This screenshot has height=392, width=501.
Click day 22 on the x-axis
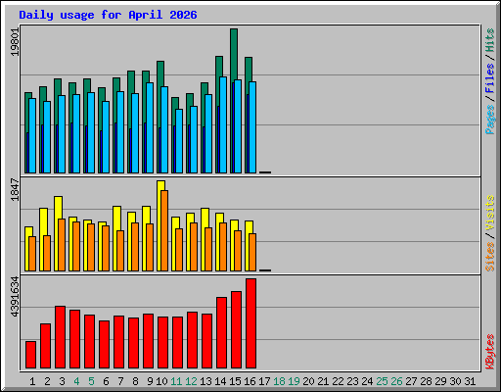click(x=338, y=381)
